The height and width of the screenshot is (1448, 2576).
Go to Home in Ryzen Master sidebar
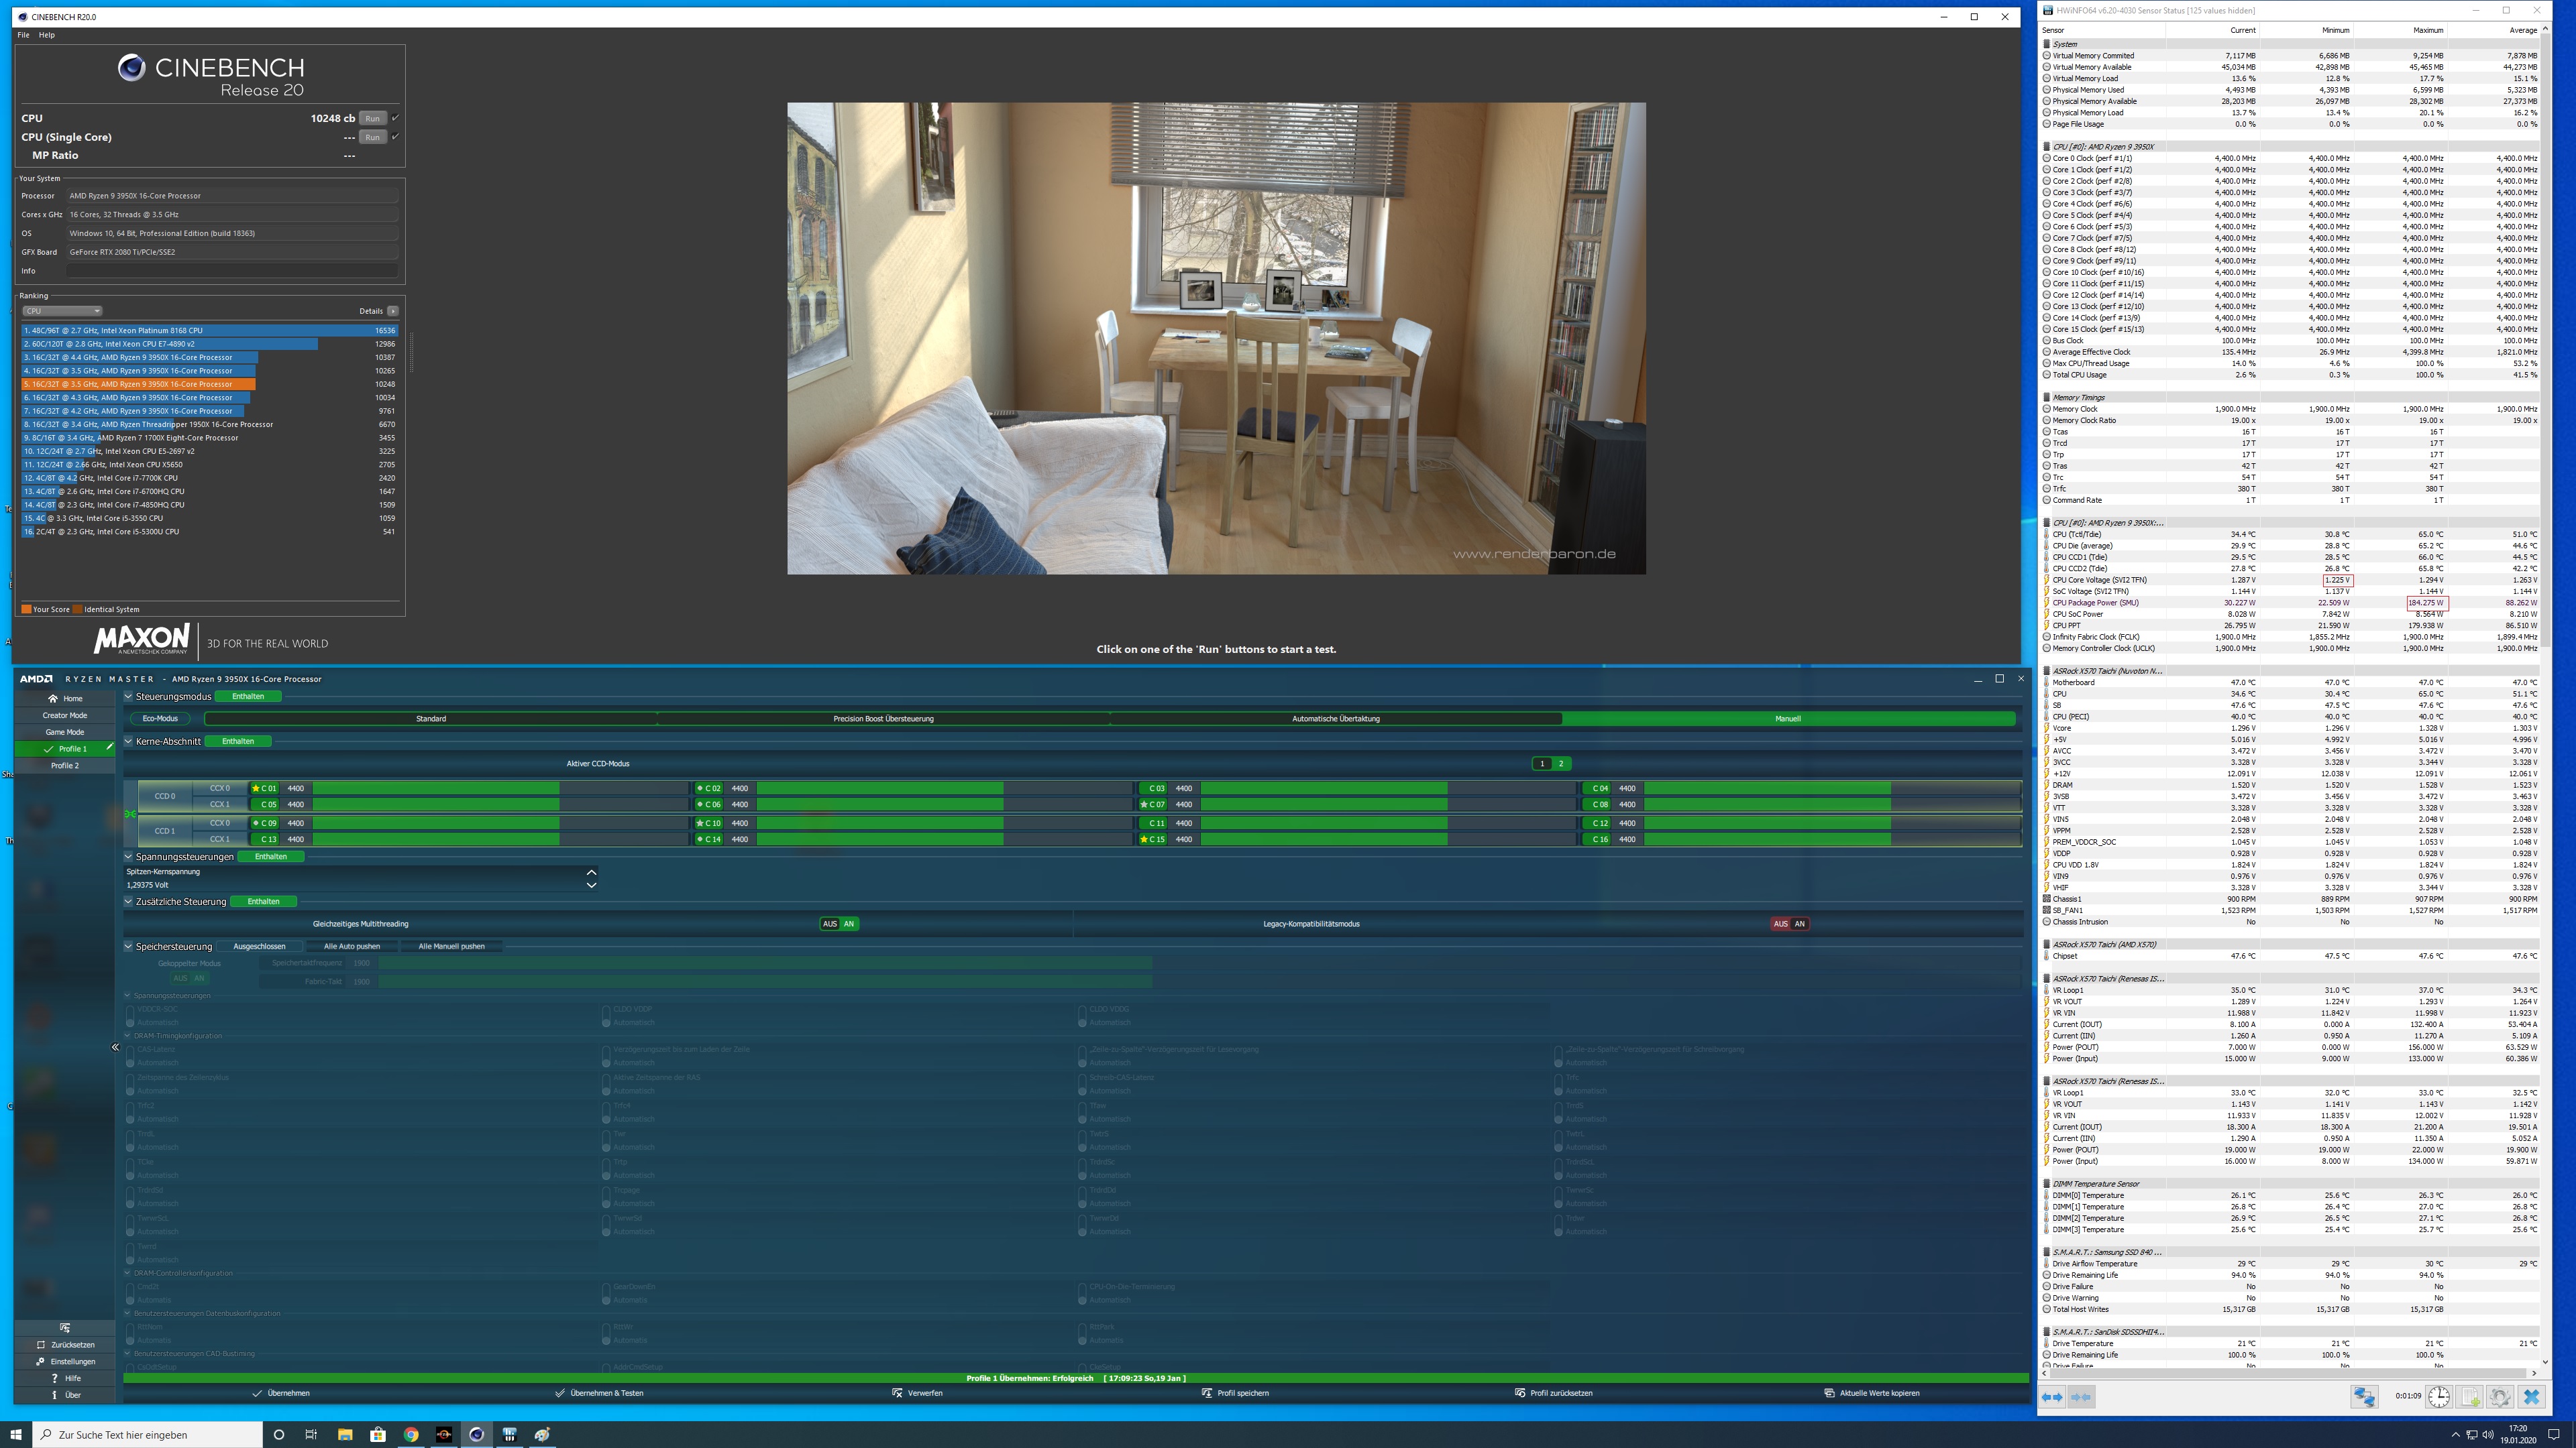(65, 699)
